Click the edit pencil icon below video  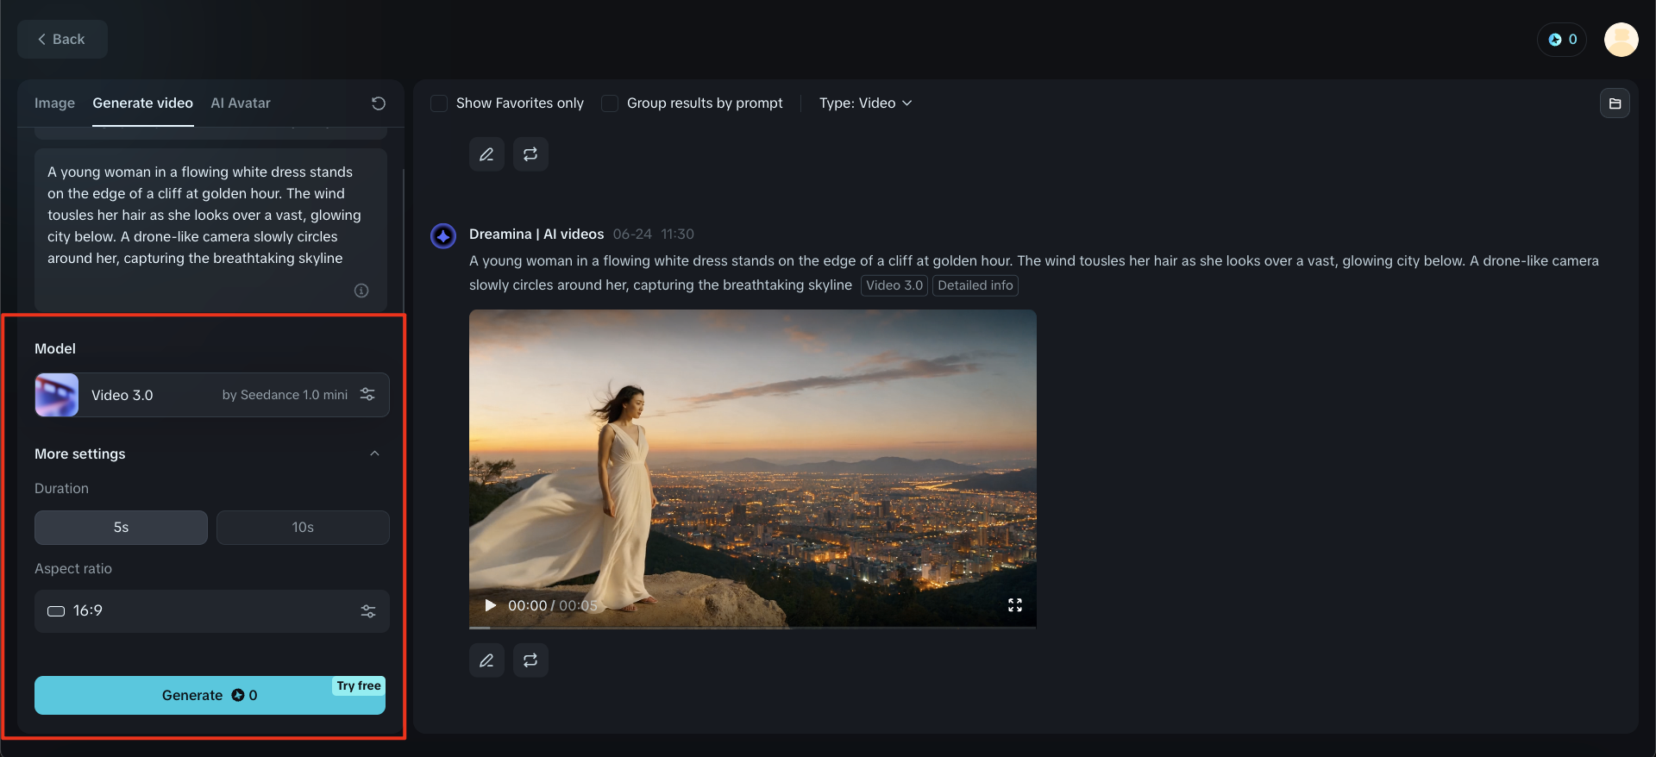[486, 660]
